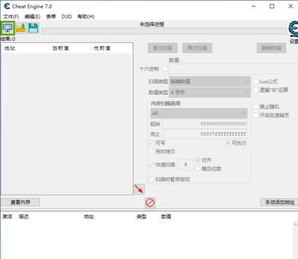The image size is (298, 259).
Task: Click the 查看内存 button
Action: (x=20, y=202)
